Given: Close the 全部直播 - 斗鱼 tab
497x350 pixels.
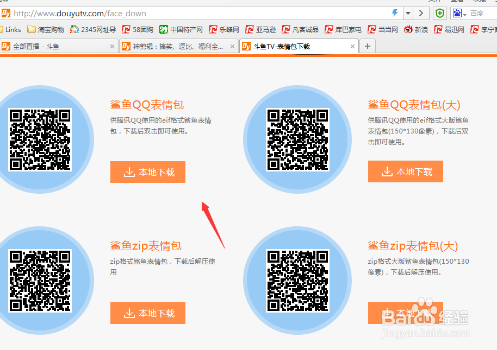Looking at the screenshot, I should pyautogui.click(x=112, y=47).
